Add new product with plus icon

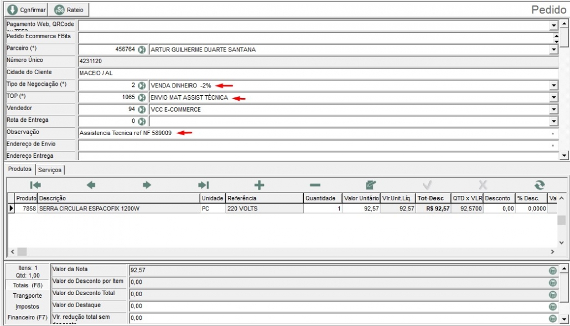pyautogui.click(x=259, y=185)
